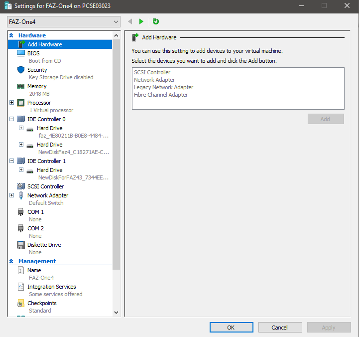Select Add Hardware in the settings tree

coord(45,44)
